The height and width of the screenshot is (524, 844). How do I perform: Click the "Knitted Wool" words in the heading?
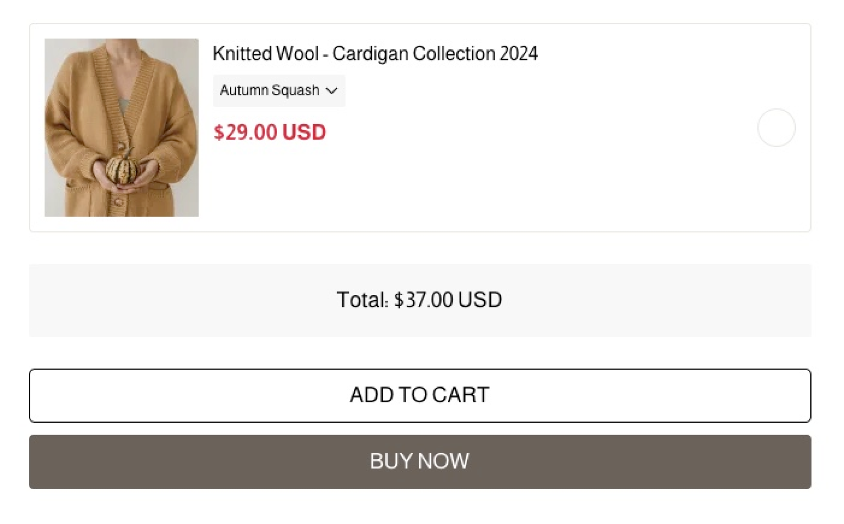(x=266, y=54)
